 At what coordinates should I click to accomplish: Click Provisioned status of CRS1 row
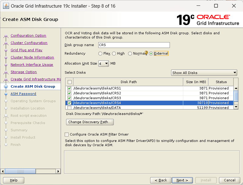[x=219, y=88]
